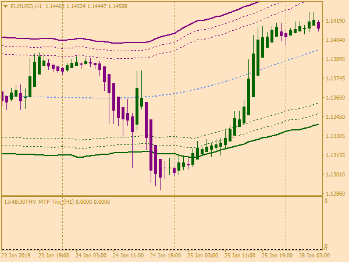The width and height of the screenshot is (349, 262).
Task: Select the 1.14190 price scale label
Action: 335,21
